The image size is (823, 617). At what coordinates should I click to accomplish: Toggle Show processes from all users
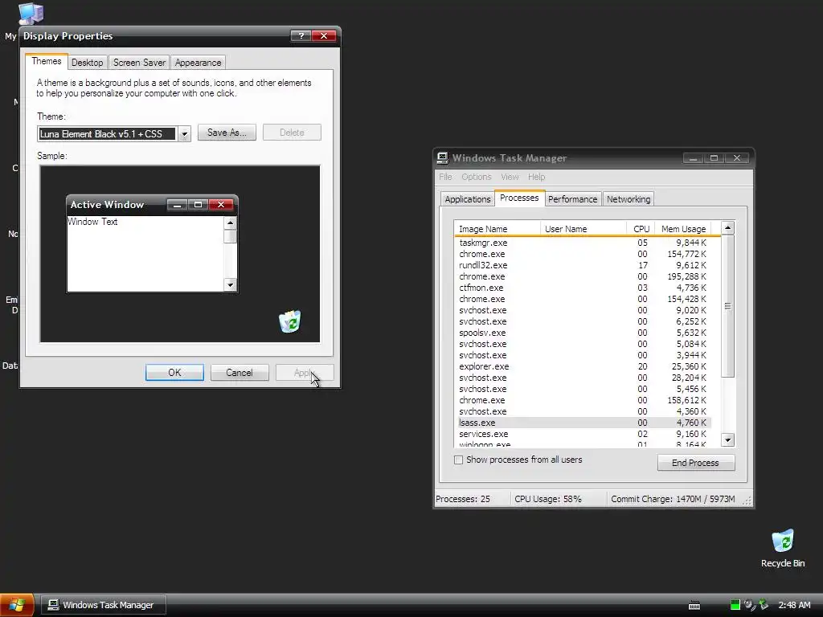point(458,460)
